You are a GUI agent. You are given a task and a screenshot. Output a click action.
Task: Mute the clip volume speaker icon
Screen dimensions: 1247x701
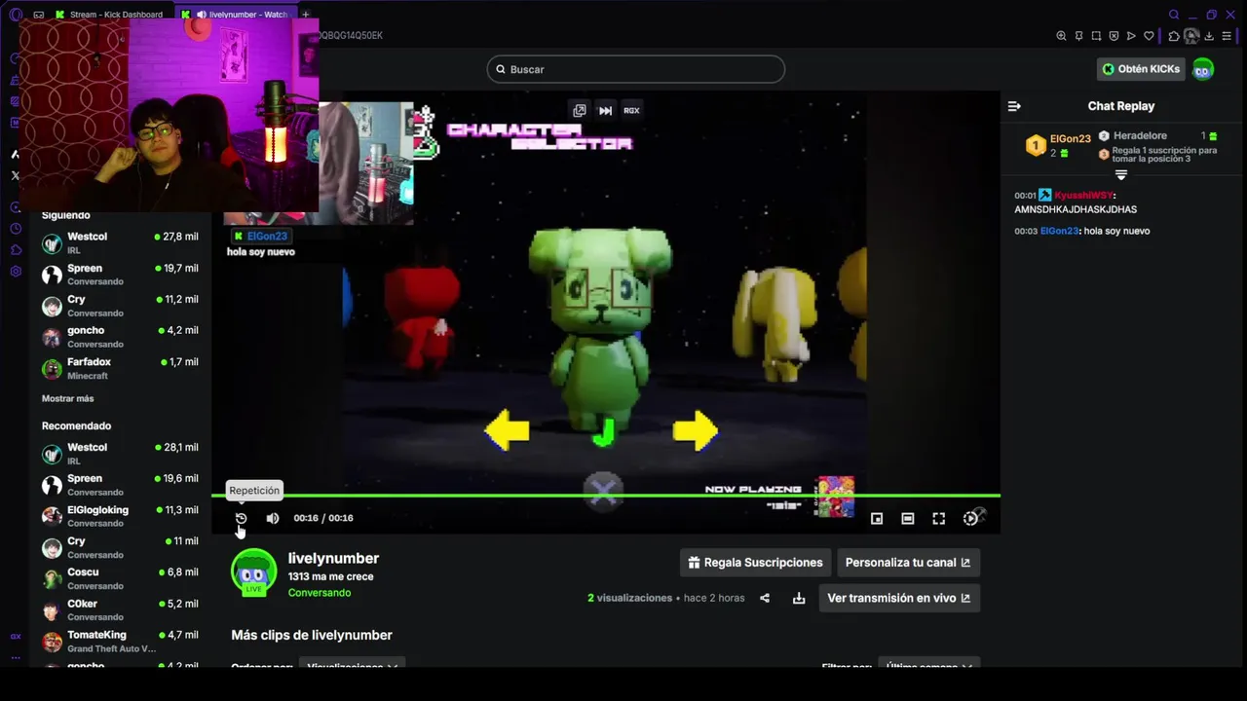[x=273, y=518]
